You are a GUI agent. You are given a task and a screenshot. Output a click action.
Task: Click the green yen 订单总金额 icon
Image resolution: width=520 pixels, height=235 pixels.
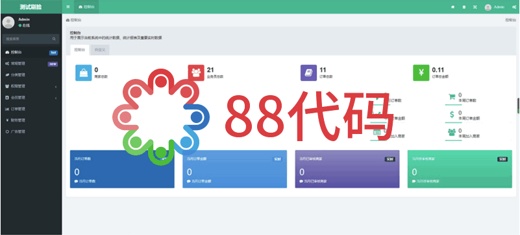[x=421, y=73]
